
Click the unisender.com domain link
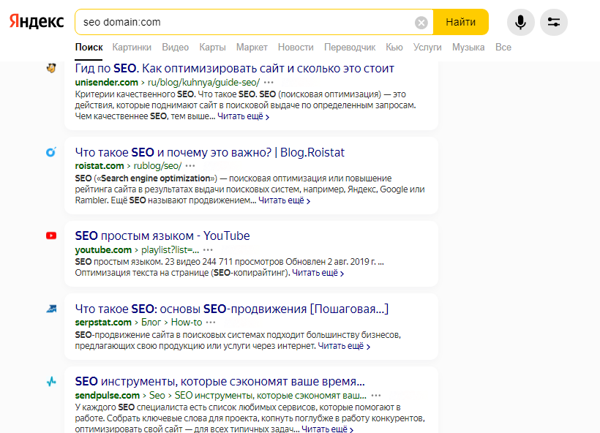[106, 82]
